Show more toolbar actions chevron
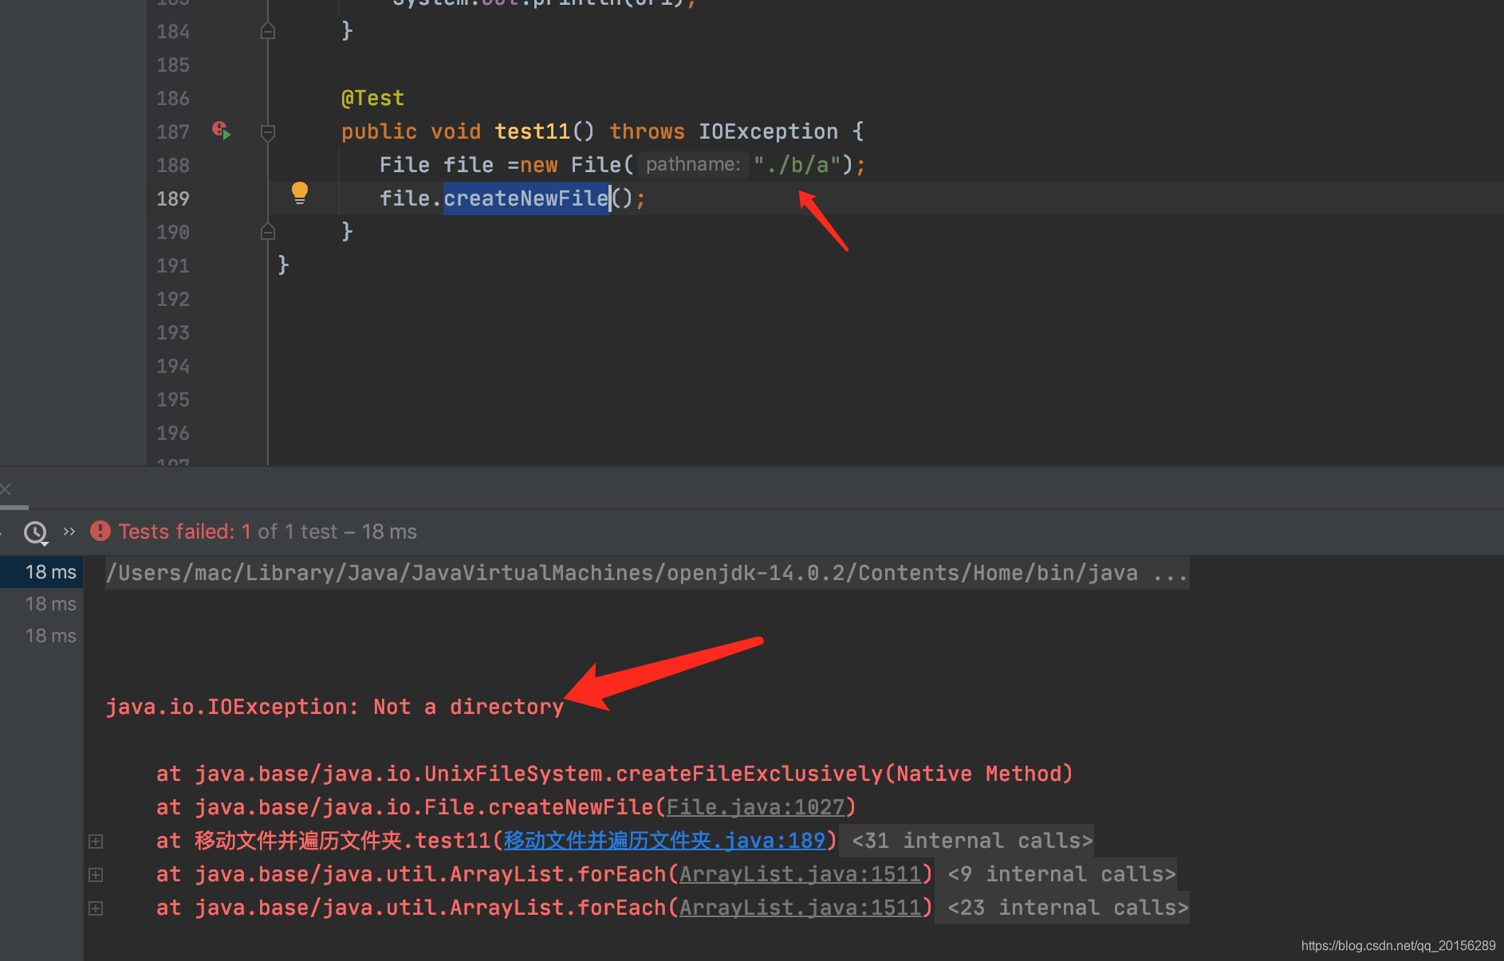Screen dimensions: 1504x961 coord(69,531)
